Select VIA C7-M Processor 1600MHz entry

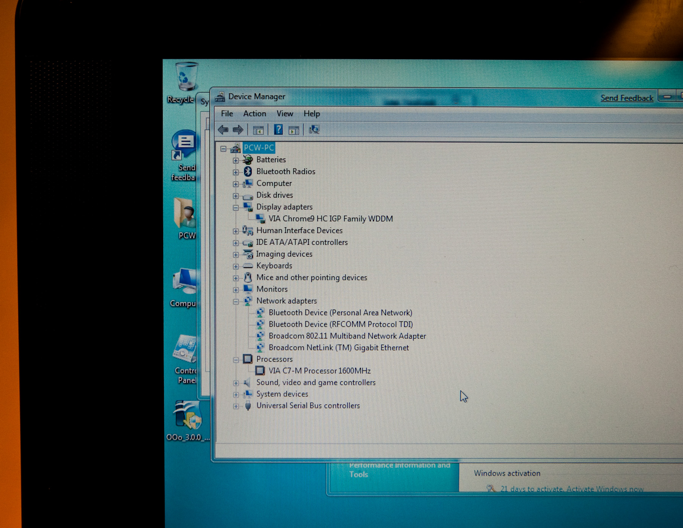click(319, 371)
